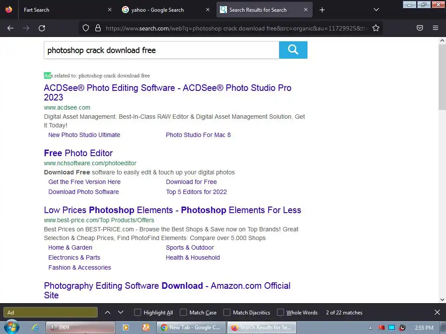
Task: Open Photography Editing Software Download Amazon link
Action: [x=167, y=291]
